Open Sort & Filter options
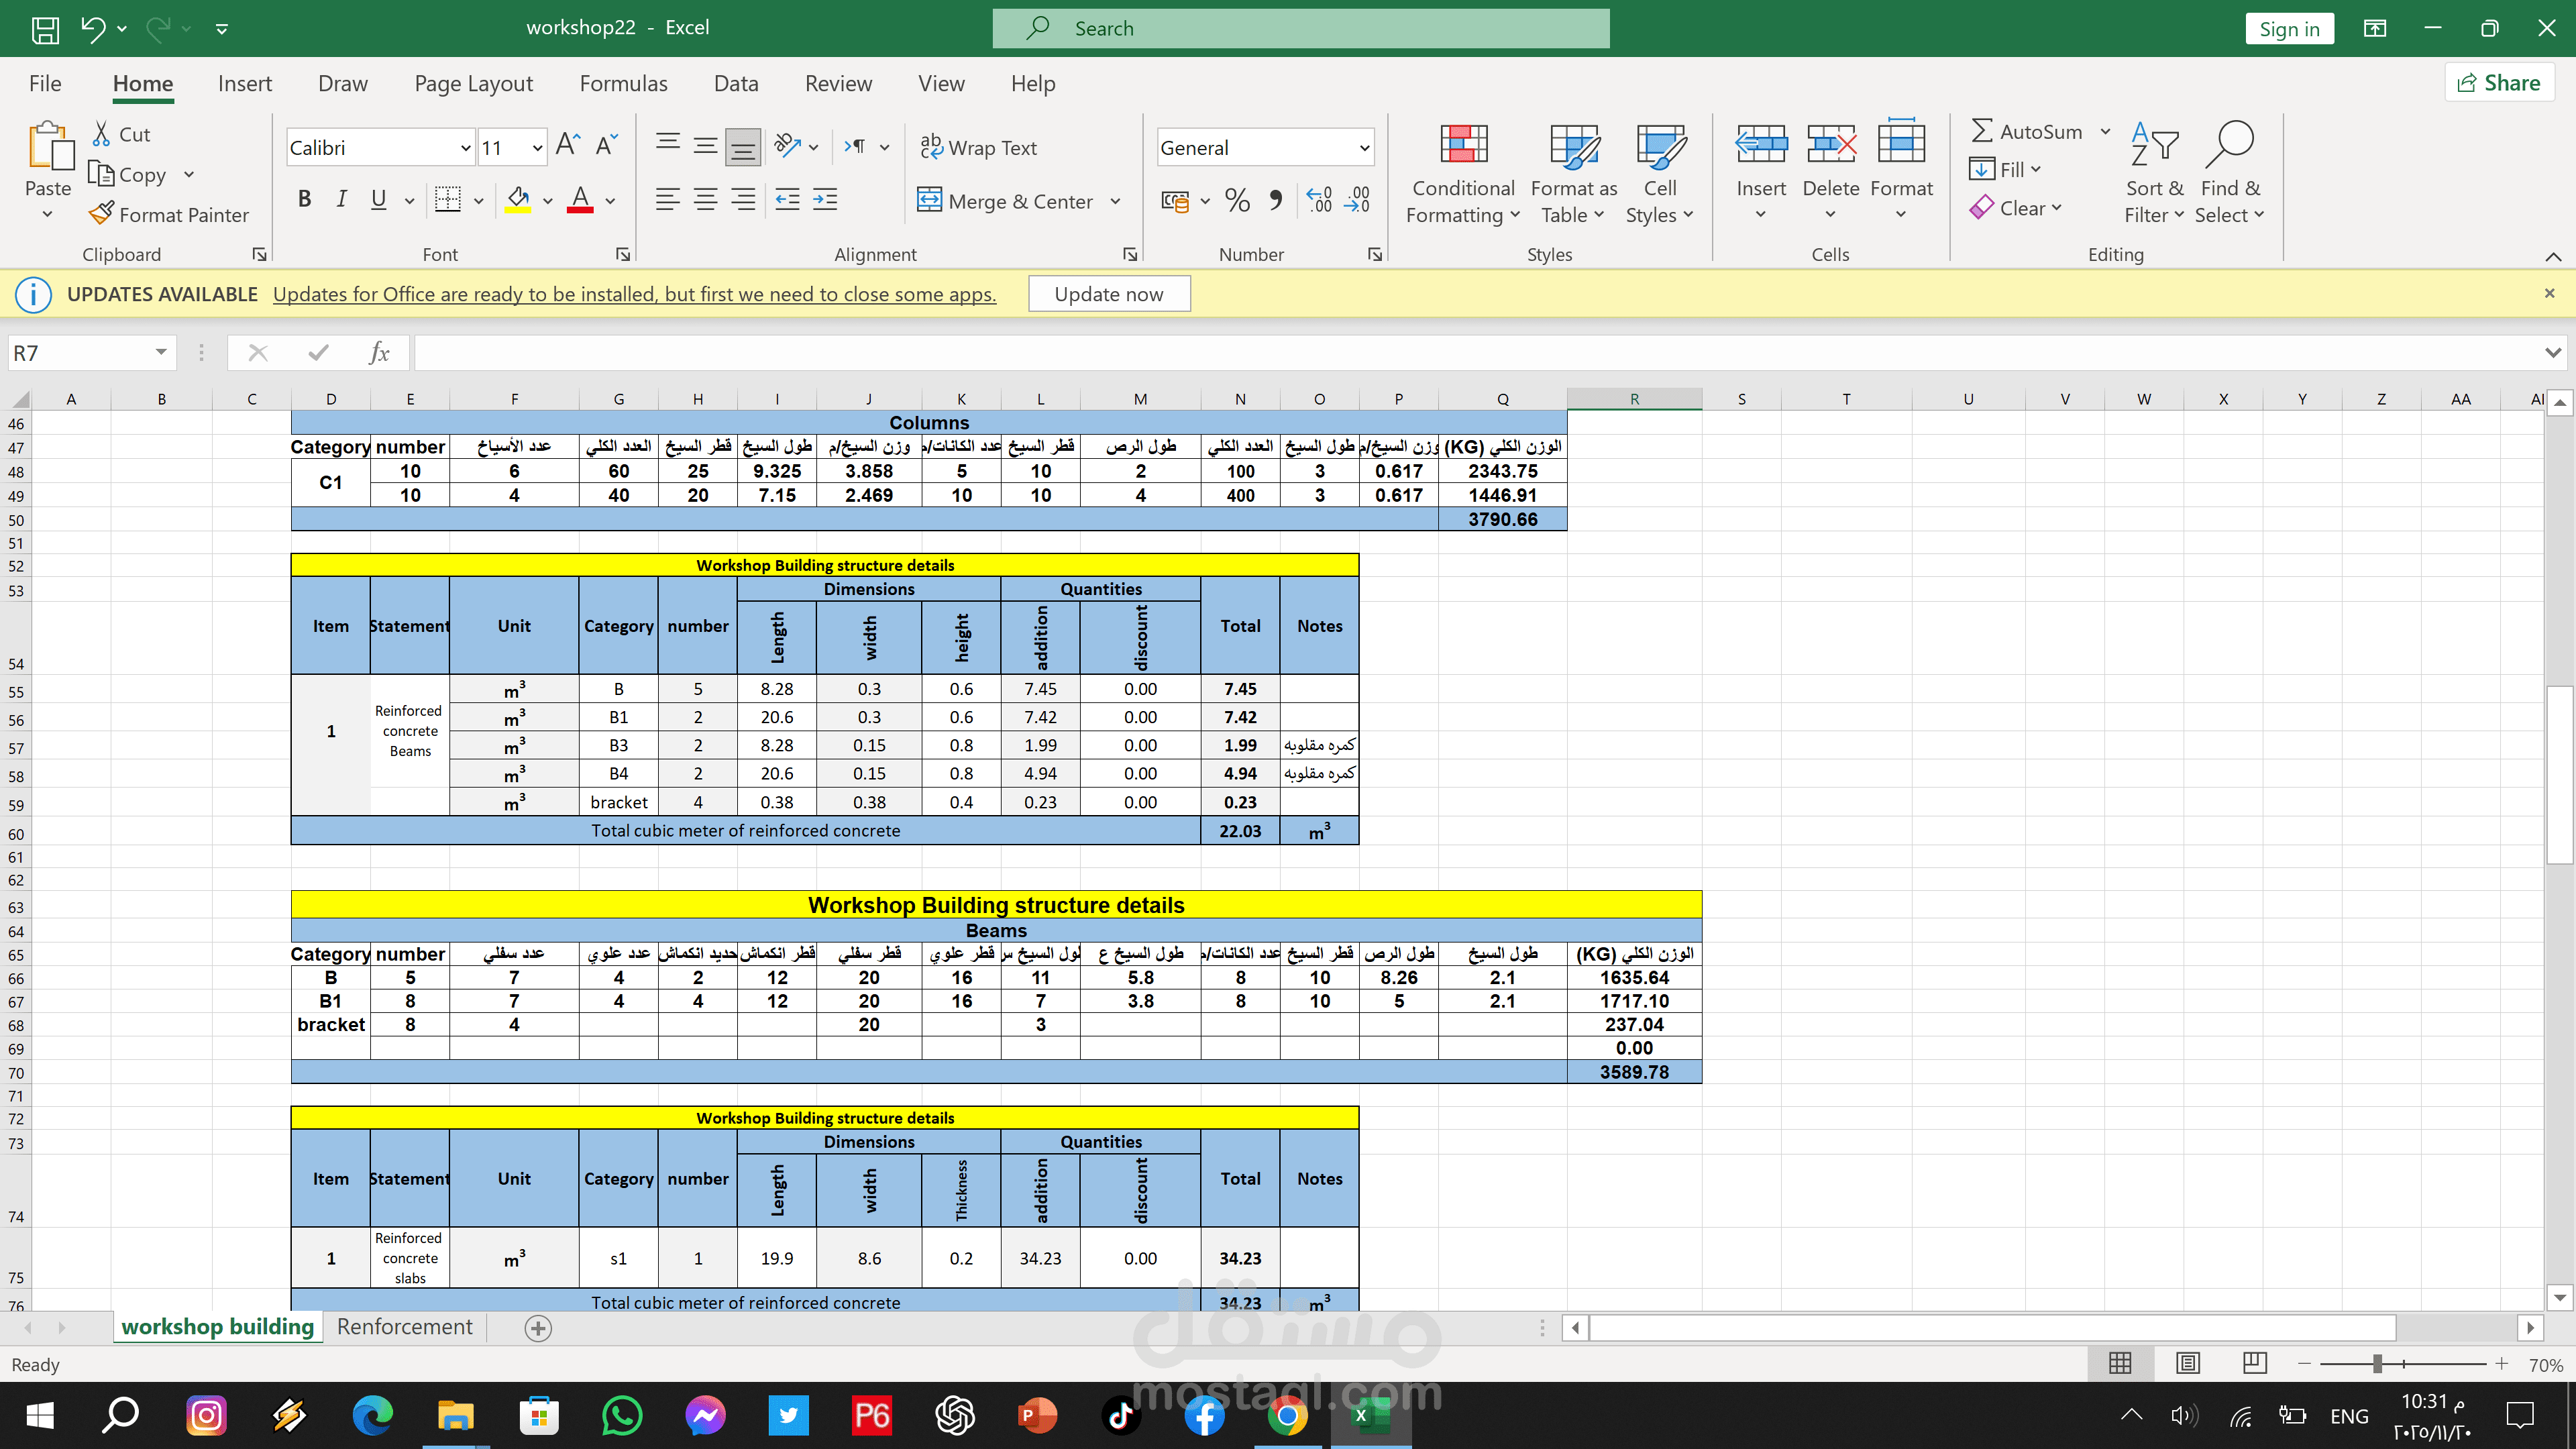The height and width of the screenshot is (1449, 2576). click(x=2155, y=174)
